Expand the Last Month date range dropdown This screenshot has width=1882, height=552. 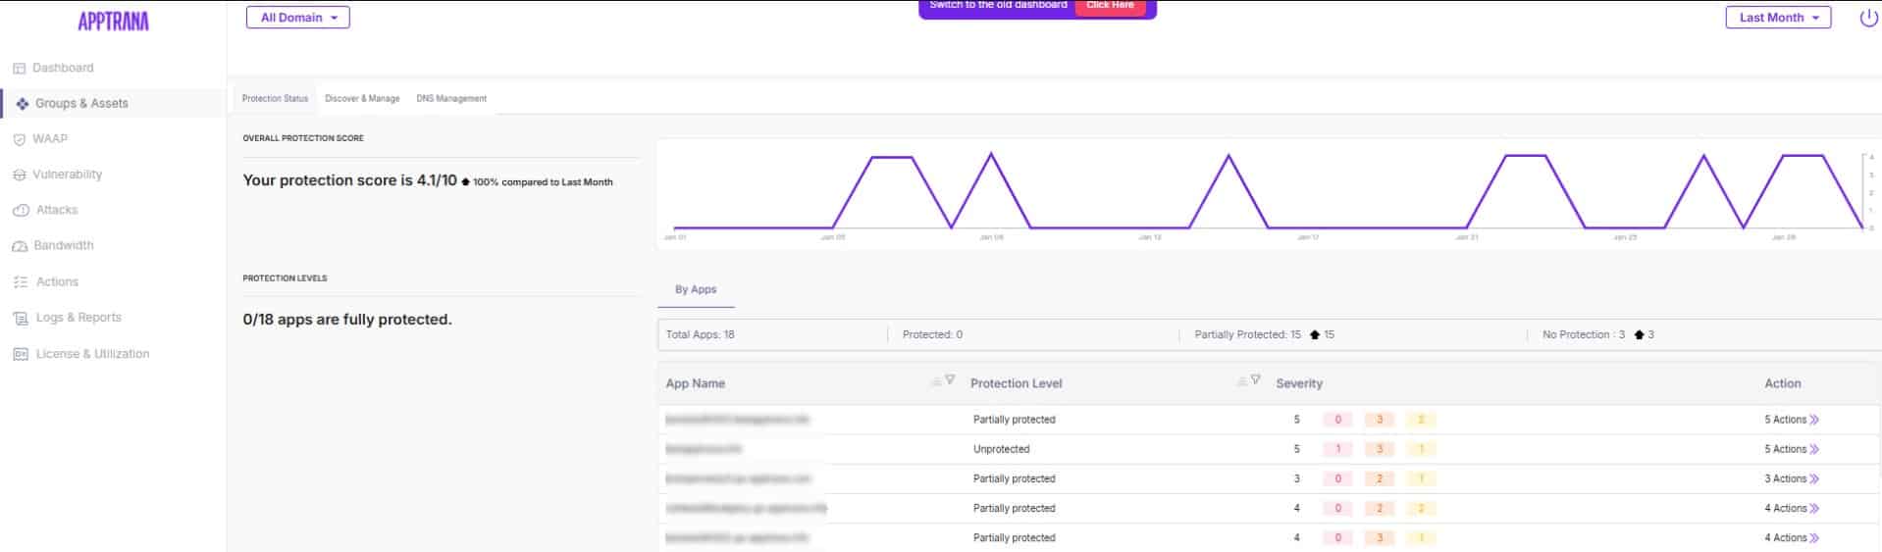click(x=1777, y=18)
